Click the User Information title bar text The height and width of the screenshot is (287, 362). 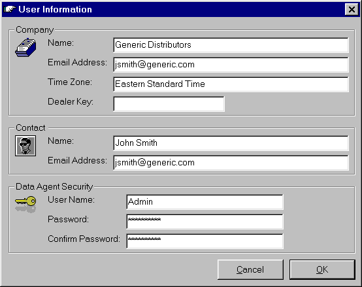[55, 9]
